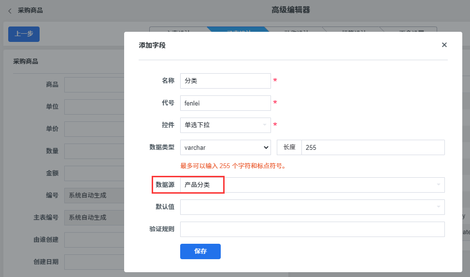
Task: Edit the 长度 field with 255
Action: (x=373, y=147)
